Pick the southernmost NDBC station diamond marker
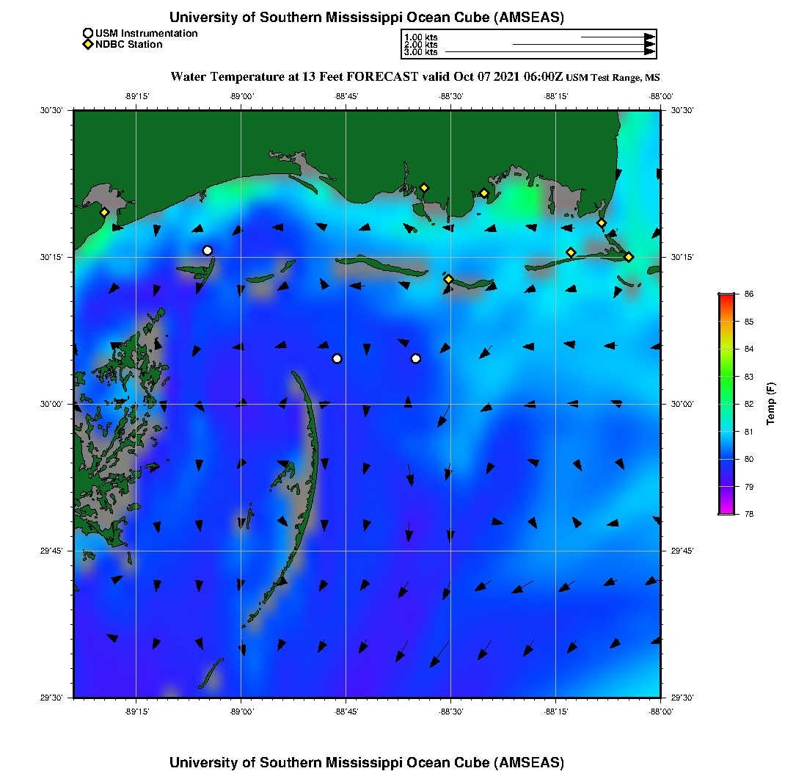This screenshot has width=807, height=771. click(448, 279)
